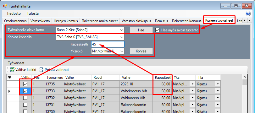
Task: Open the Tiedosto menu
Action: tap(14, 13)
